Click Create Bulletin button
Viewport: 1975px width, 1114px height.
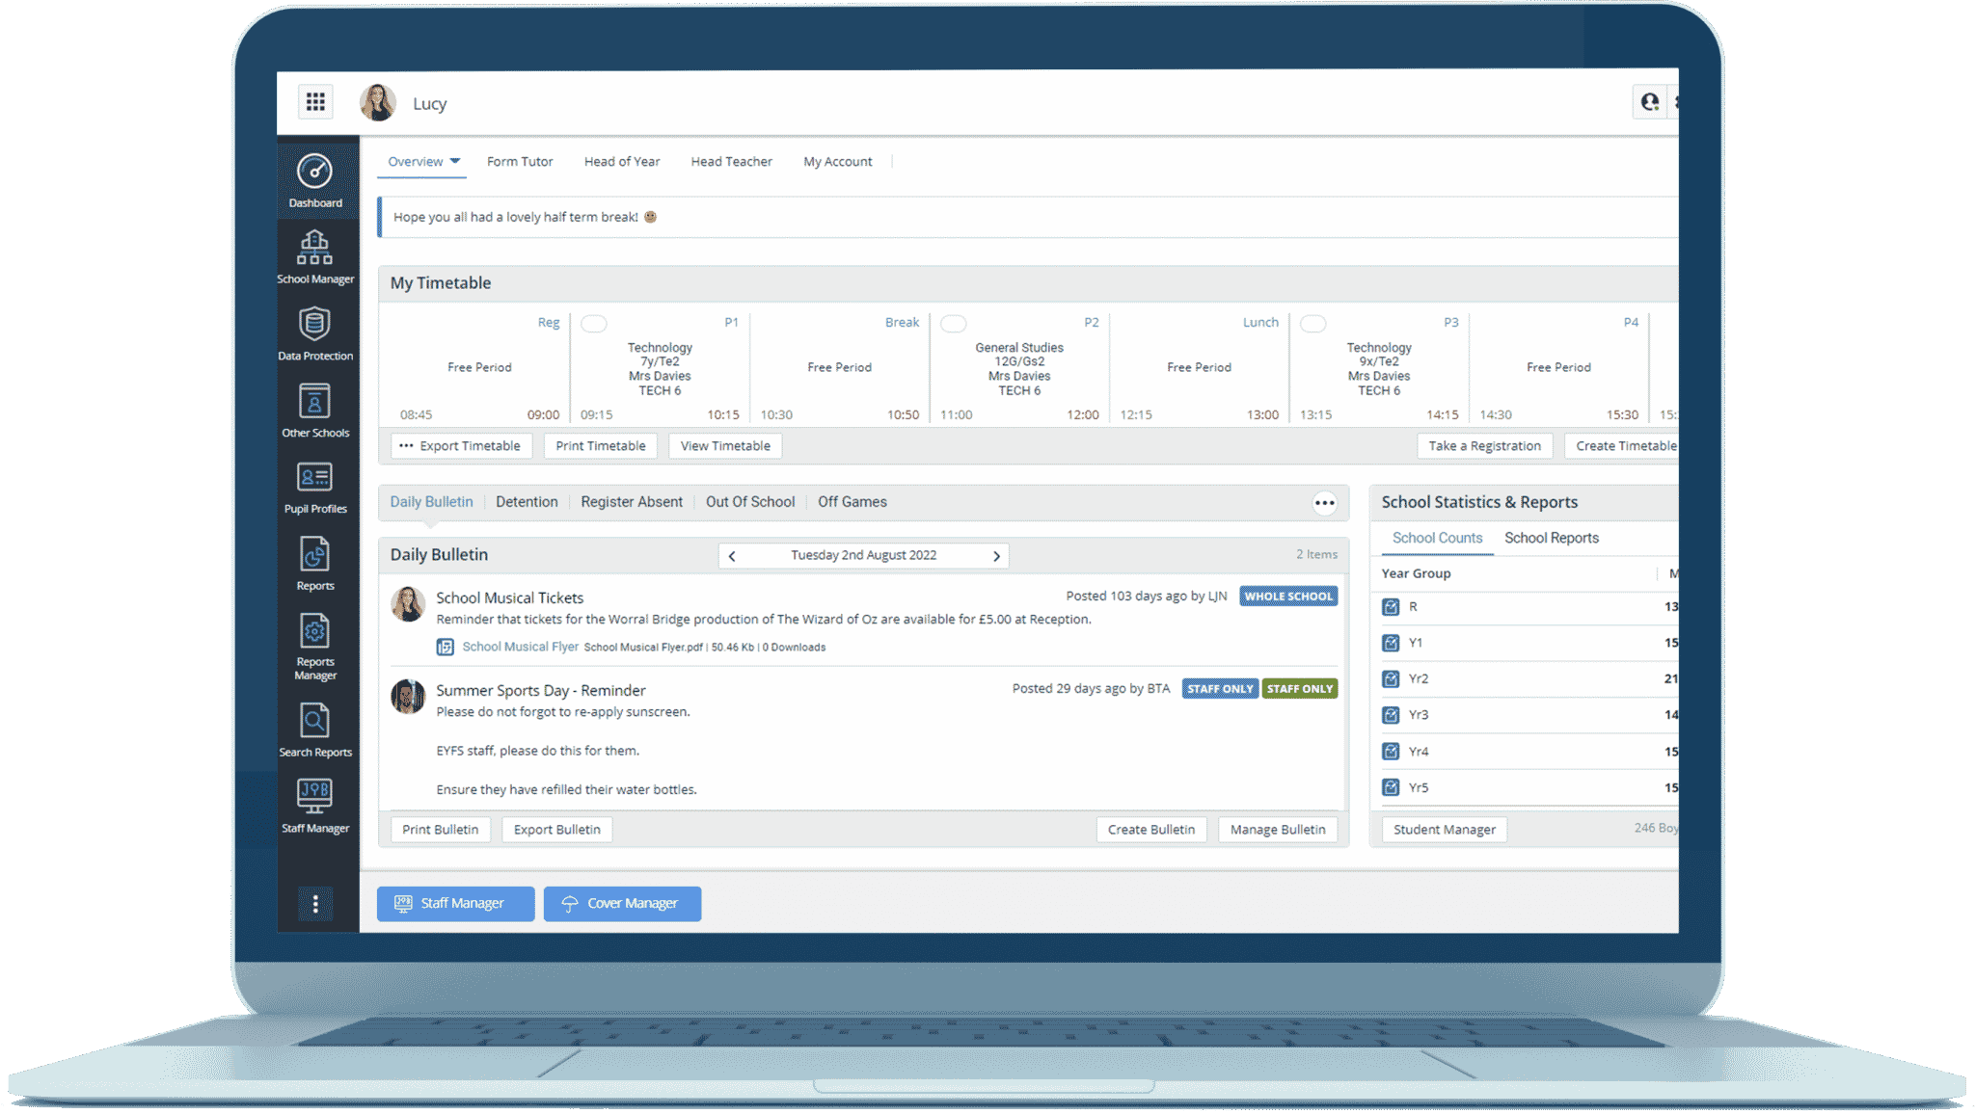click(1151, 830)
